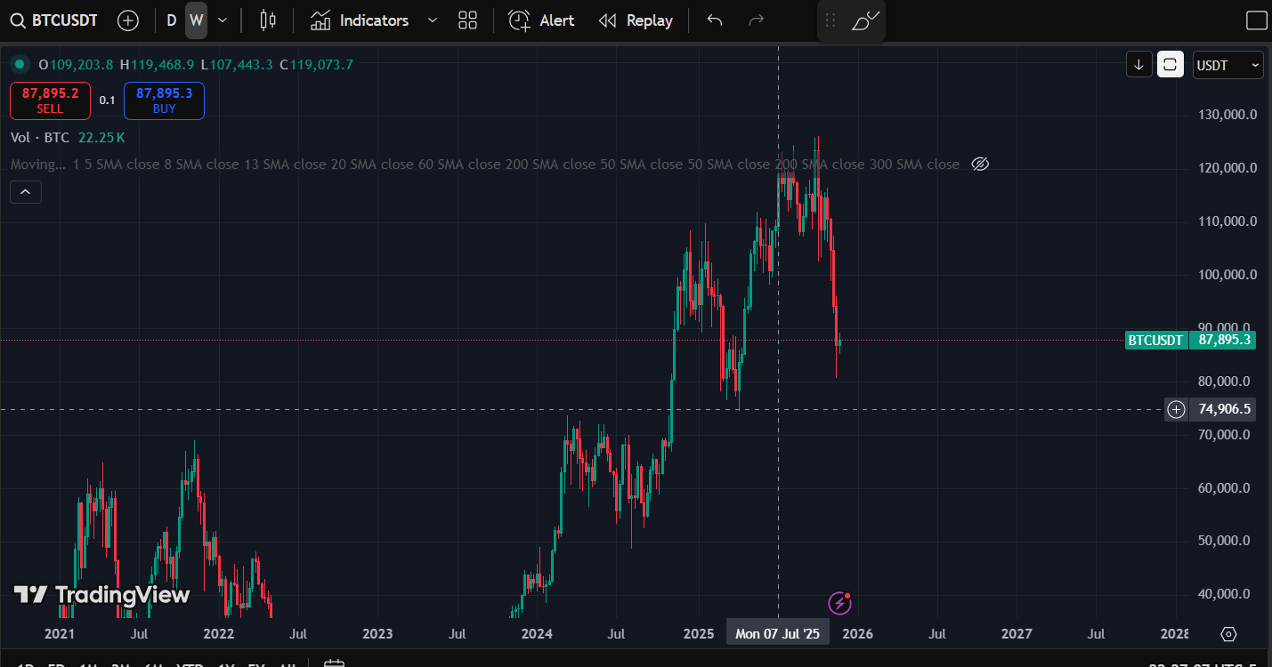
Task: Open the candlestick chart style icon
Action: pyautogui.click(x=267, y=20)
